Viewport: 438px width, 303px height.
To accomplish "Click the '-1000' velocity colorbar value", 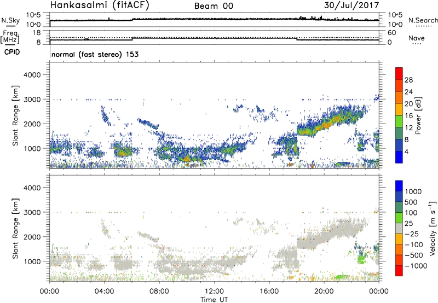I will point(416,266).
